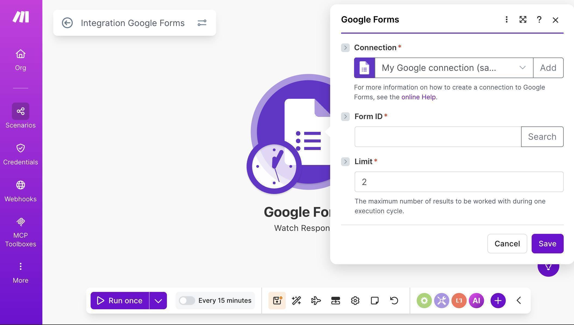574x325 pixels.
Task: Open scenario settings via the gear icon
Action: [x=355, y=300]
